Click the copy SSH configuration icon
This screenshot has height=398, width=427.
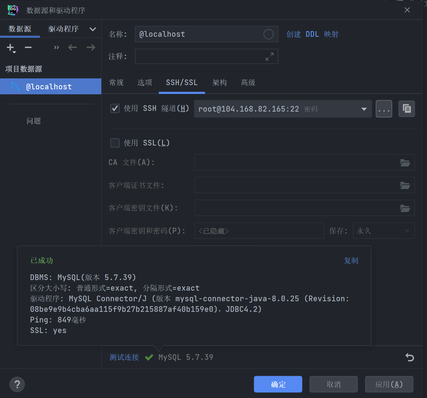(x=407, y=109)
